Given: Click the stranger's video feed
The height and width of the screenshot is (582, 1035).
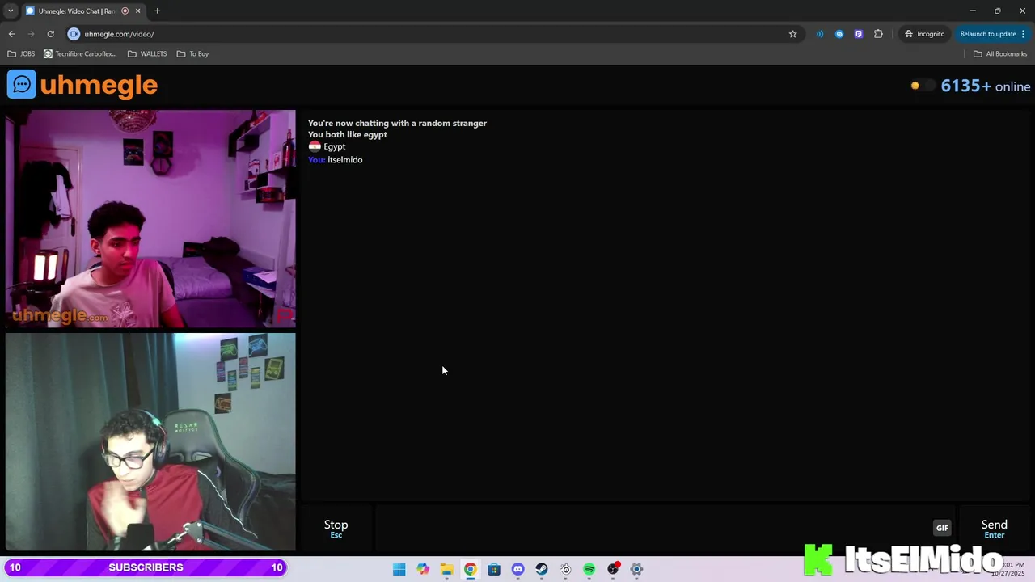Looking at the screenshot, I should pyautogui.click(x=150, y=218).
